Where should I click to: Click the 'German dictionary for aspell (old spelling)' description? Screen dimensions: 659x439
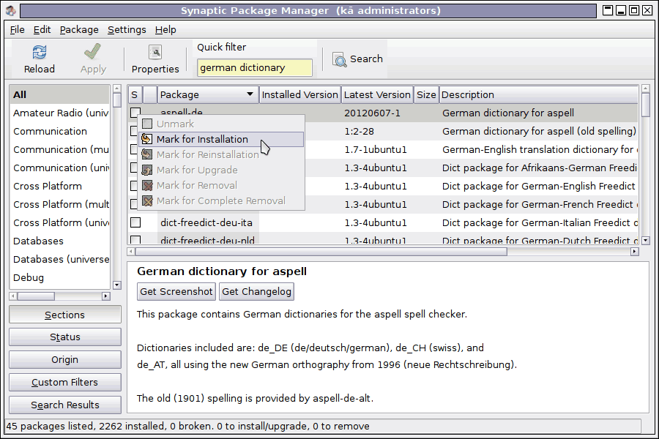539,131
